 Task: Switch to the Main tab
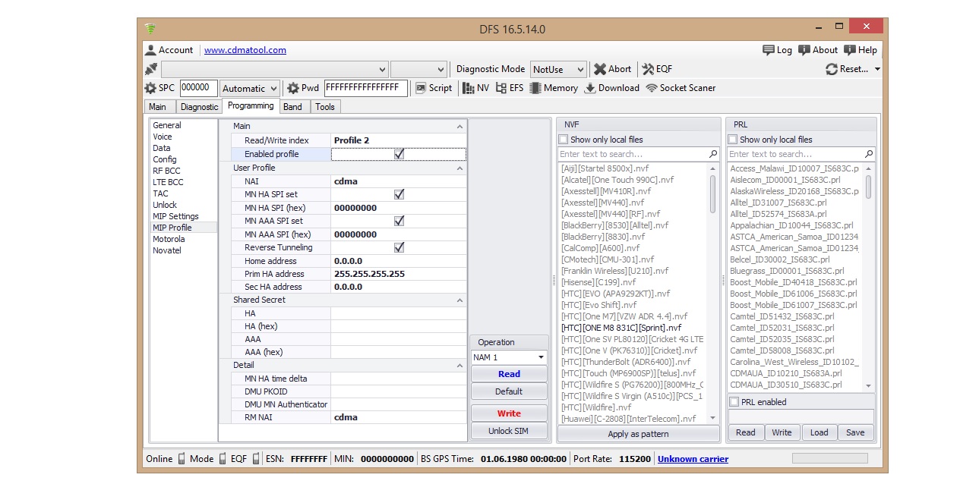pos(158,107)
